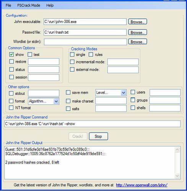187x191 pixels.
Task: Click the output scrollbar up arrow
Action: point(177,149)
